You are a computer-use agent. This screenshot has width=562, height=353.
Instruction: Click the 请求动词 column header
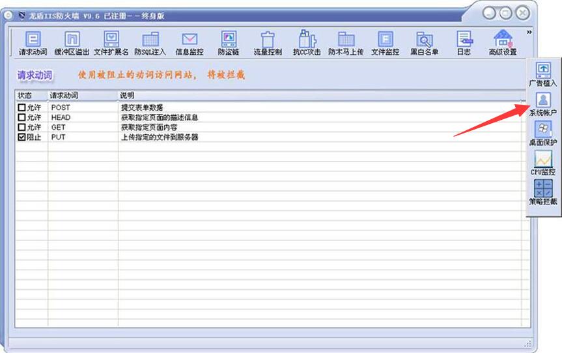tap(83, 95)
